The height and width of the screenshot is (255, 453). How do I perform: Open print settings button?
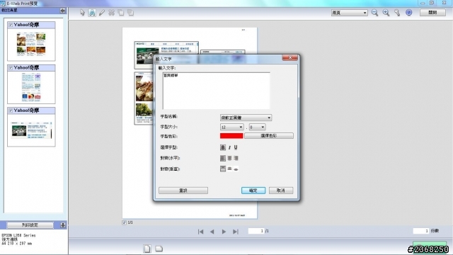pos(30,225)
